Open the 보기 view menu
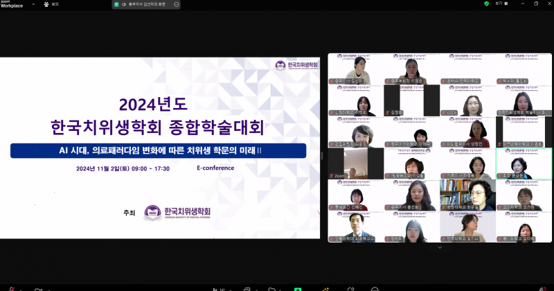The image size is (554, 291). (498, 3)
